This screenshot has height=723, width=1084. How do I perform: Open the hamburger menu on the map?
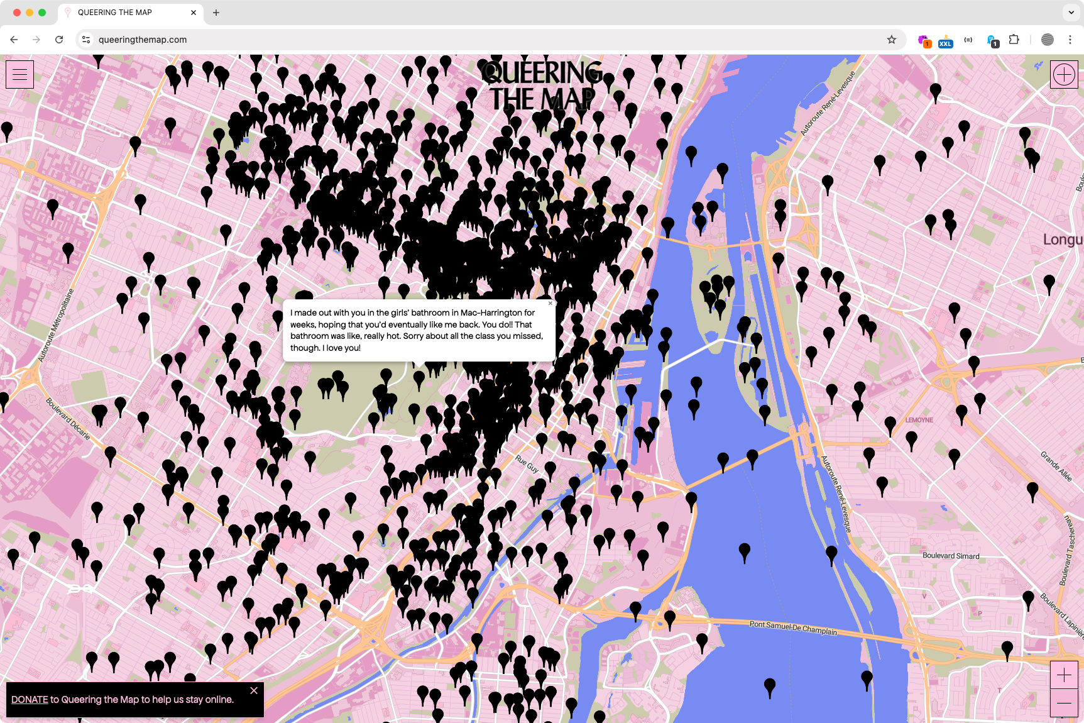(19, 74)
